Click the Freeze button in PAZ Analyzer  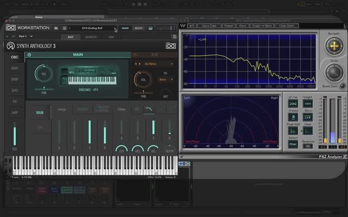(293, 117)
